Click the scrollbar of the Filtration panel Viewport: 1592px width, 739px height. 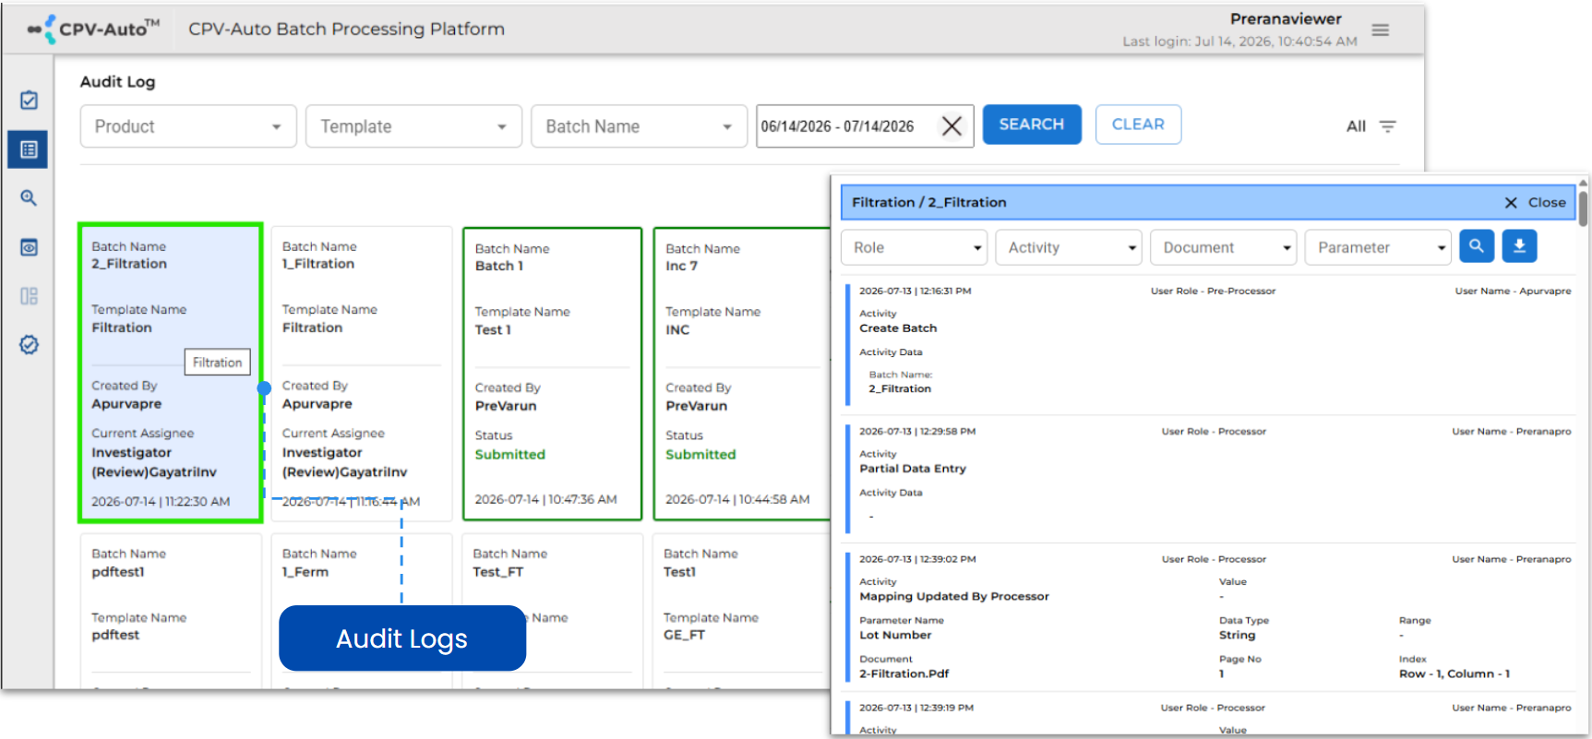[x=1583, y=208]
